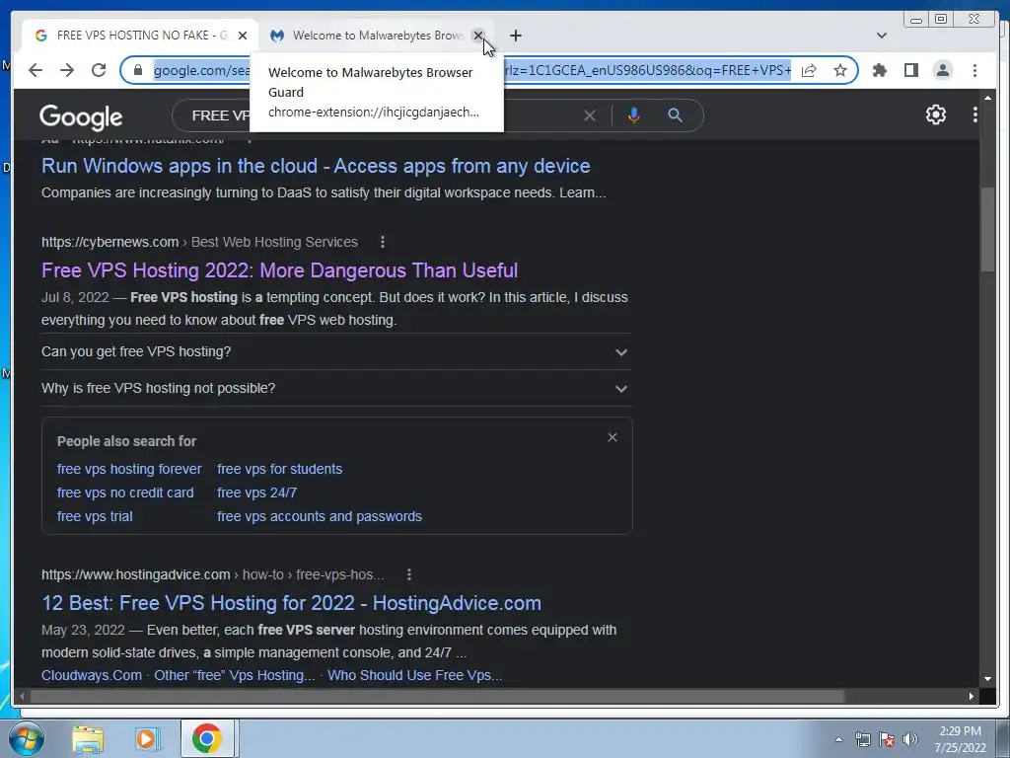This screenshot has height=758, width=1010.
Task: Click Chrome icon in taskbar
Action: (207, 738)
